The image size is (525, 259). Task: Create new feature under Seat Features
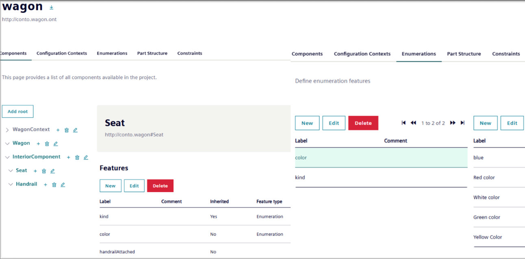[111, 186]
